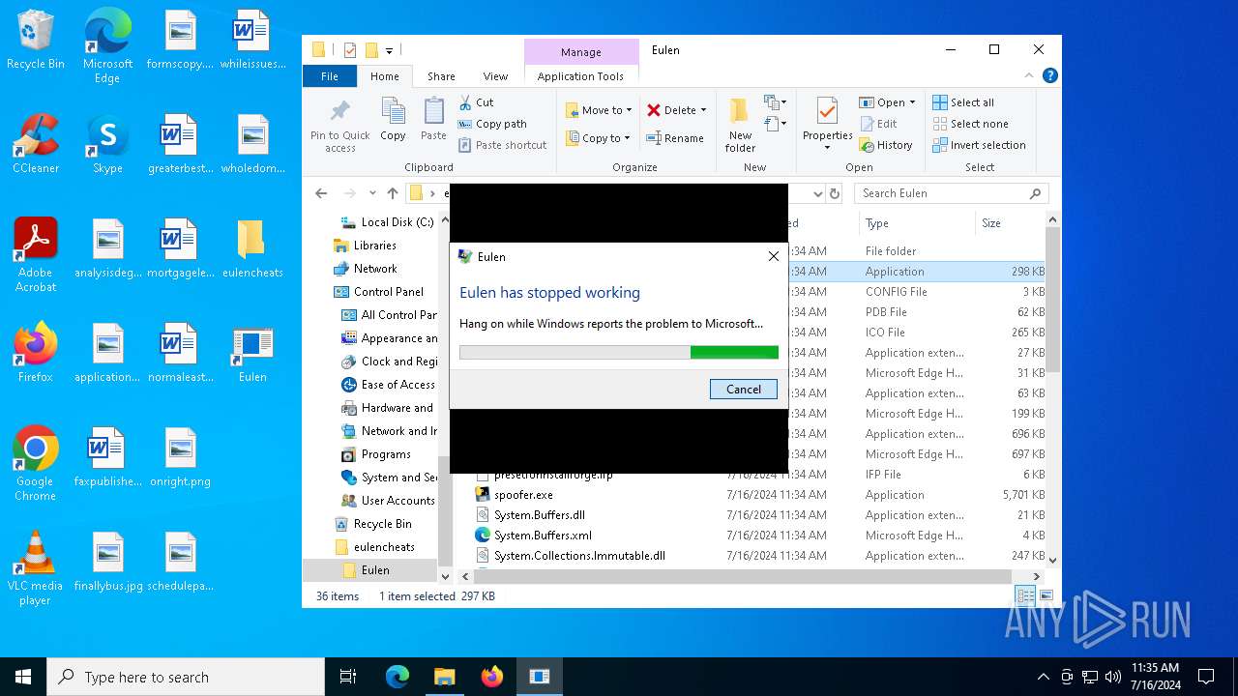Open Explorer Help question icon

click(x=1049, y=75)
